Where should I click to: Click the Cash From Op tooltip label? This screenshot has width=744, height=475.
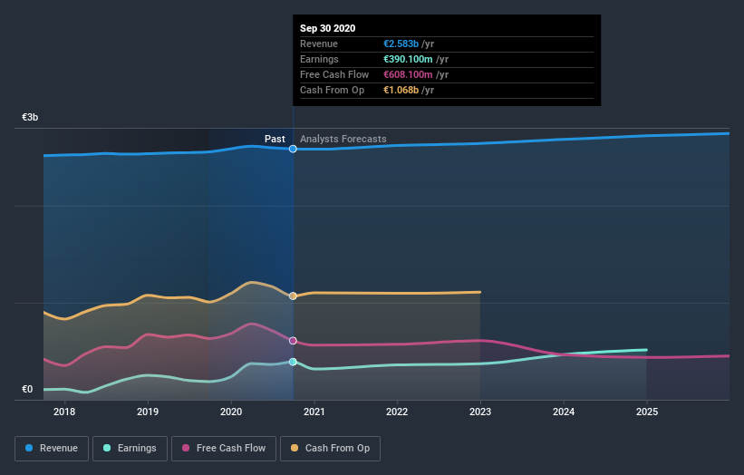pyautogui.click(x=333, y=90)
